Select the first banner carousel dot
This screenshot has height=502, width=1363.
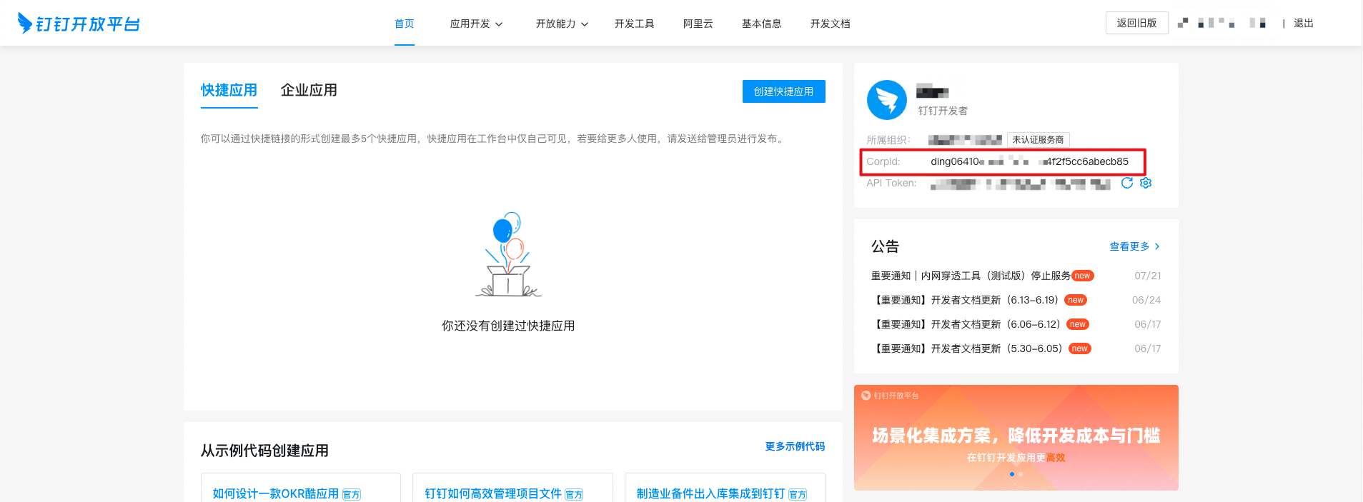click(x=1011, y=474)
